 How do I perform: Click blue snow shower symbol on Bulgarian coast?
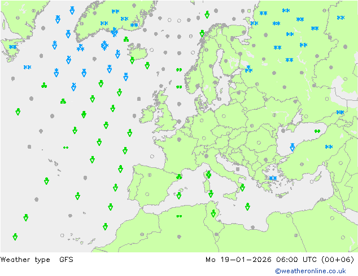pos(292,147)
